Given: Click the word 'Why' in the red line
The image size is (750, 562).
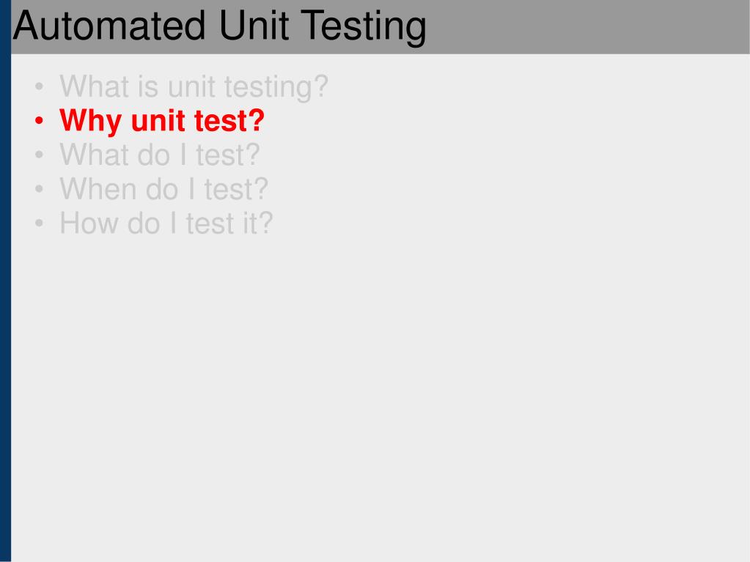Looking at the screenshot, I should click(90, 122).
